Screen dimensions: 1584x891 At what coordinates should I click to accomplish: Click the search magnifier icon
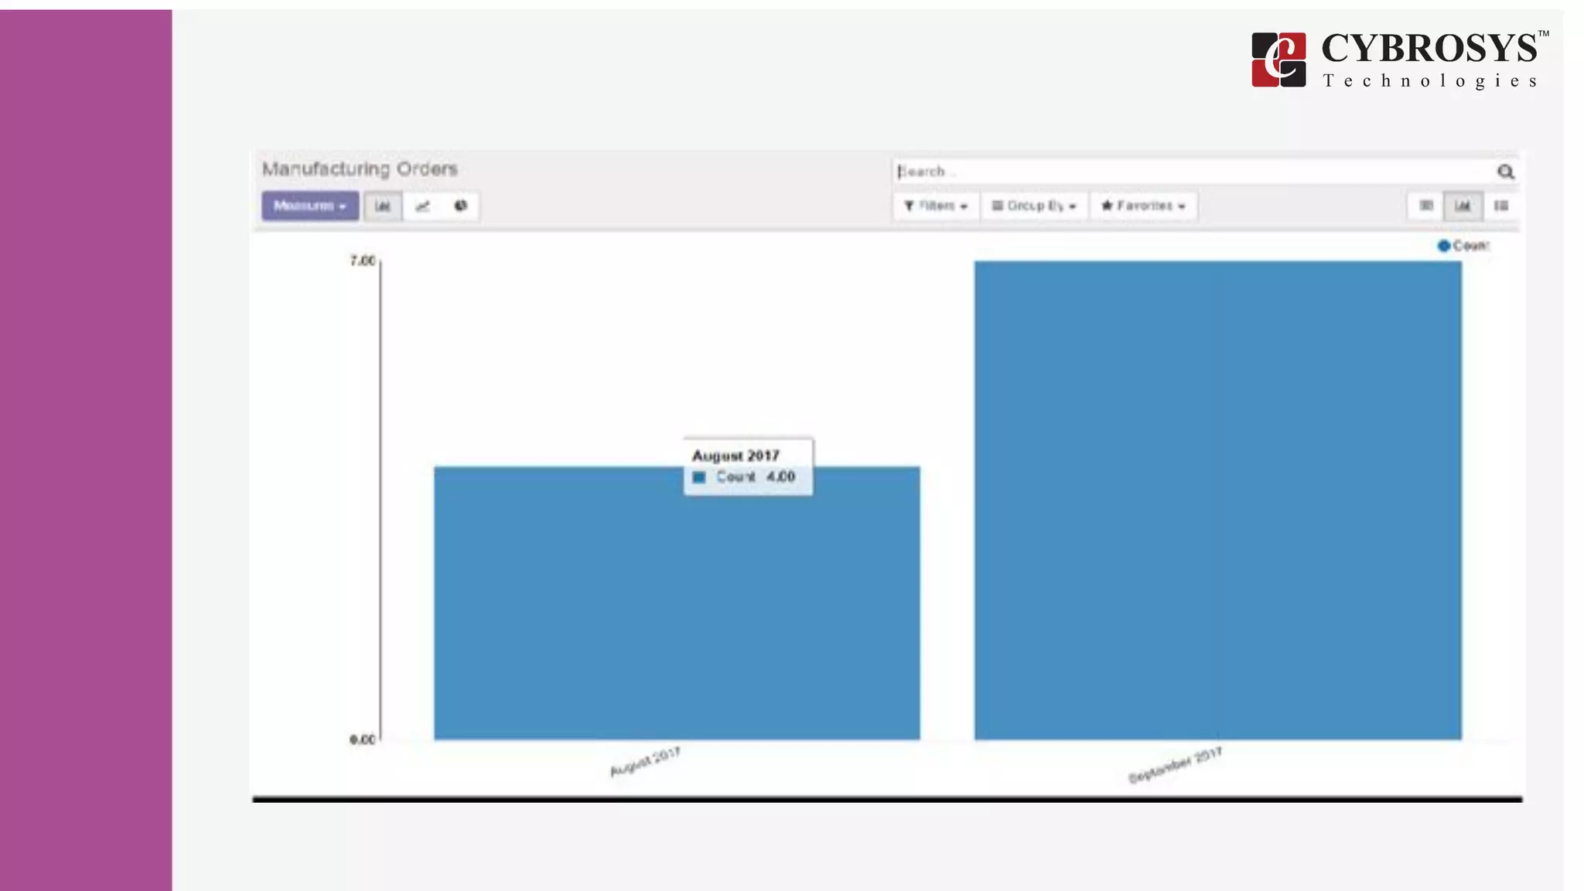click(x=1505, y=172)
